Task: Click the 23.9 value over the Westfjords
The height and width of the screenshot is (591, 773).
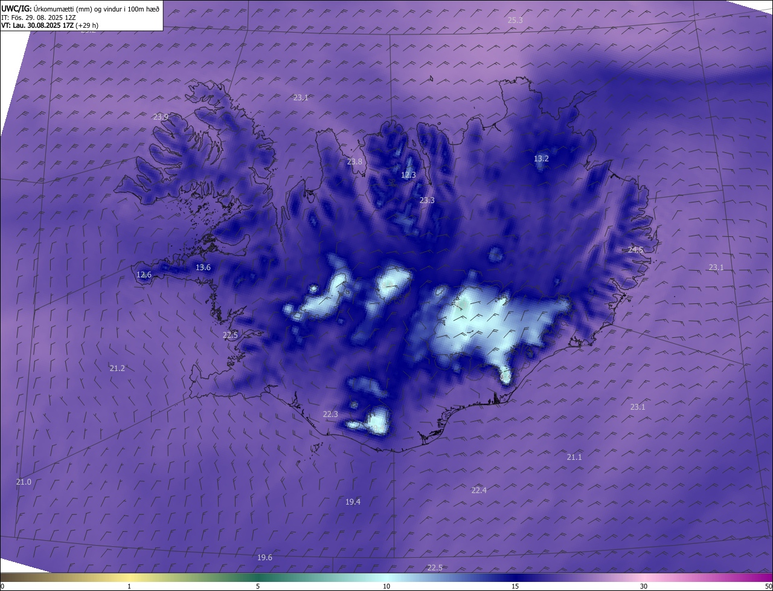Action: (161, 117)
